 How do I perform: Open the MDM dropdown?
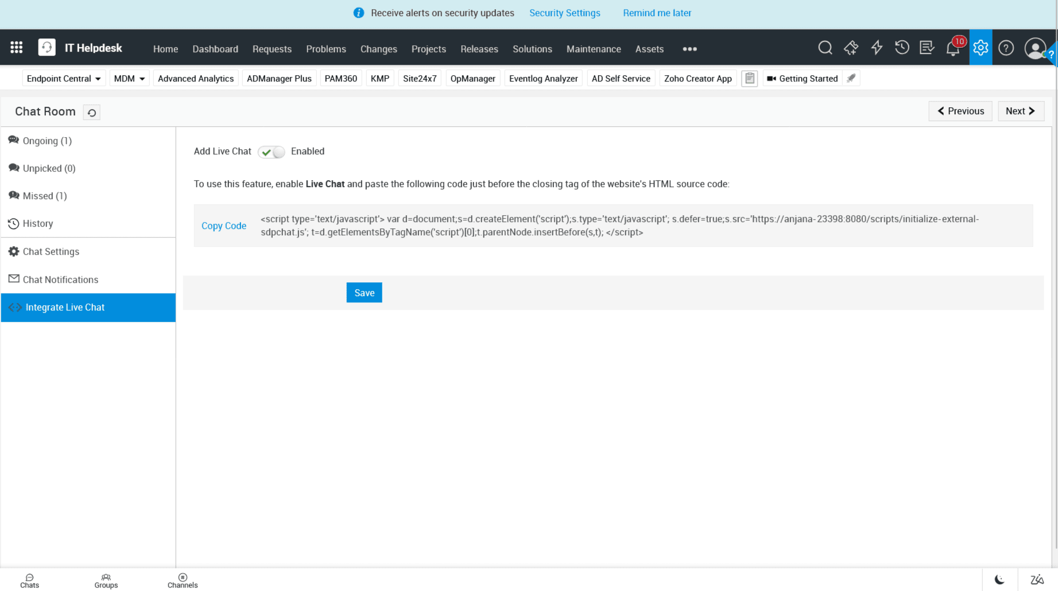(x=129, y=78)
